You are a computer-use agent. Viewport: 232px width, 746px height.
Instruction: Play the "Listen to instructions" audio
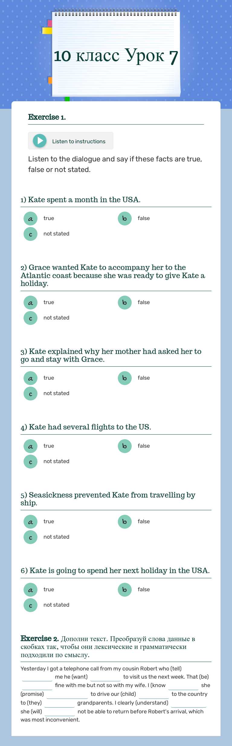39,141
